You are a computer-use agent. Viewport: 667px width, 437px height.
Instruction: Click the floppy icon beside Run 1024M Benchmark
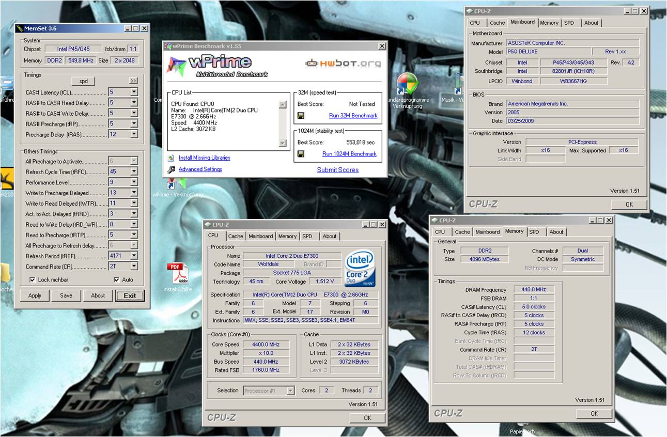301,154
